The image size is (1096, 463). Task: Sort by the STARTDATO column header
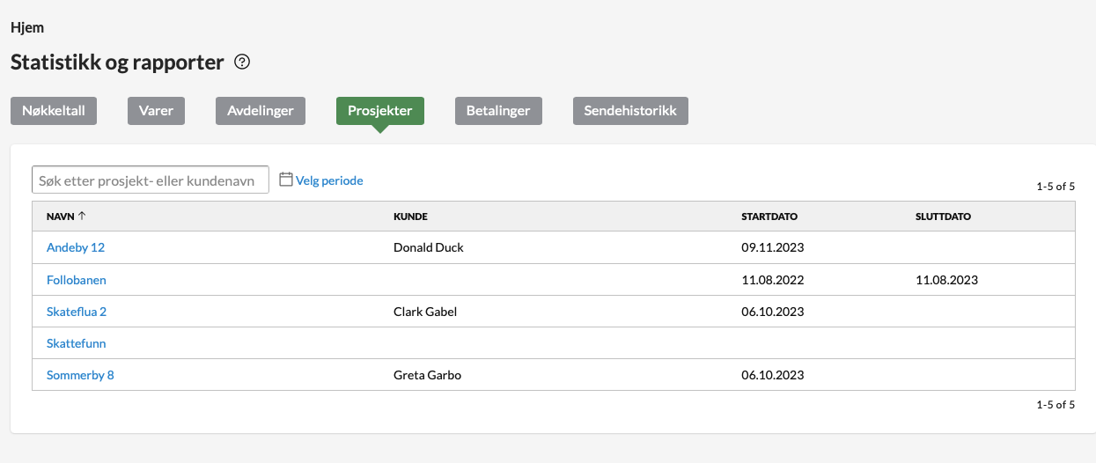(769, 217)
